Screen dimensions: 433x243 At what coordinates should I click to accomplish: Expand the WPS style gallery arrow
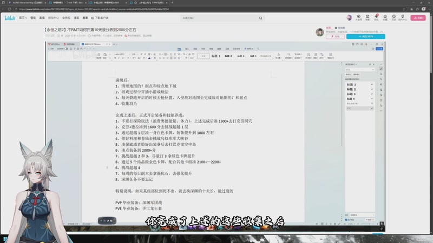[273, 58]
